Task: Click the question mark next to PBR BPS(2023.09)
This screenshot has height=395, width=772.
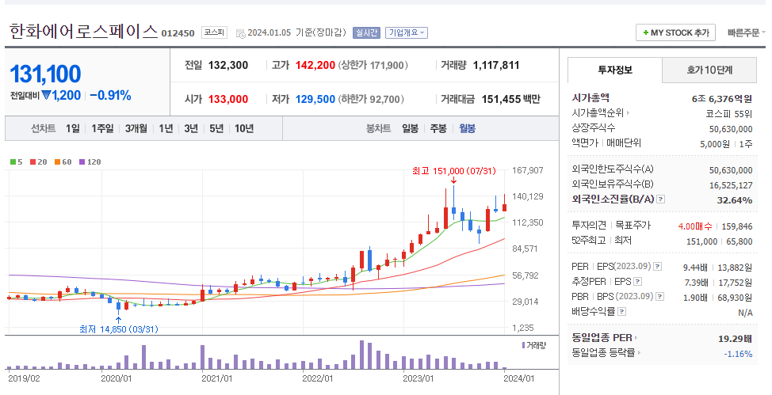Action: pyautogui.click(x=659, y=297)
